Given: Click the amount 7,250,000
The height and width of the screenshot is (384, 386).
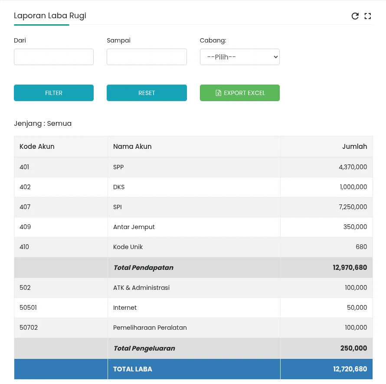Looking at the screenshot, I should click(x=353, y=207).
